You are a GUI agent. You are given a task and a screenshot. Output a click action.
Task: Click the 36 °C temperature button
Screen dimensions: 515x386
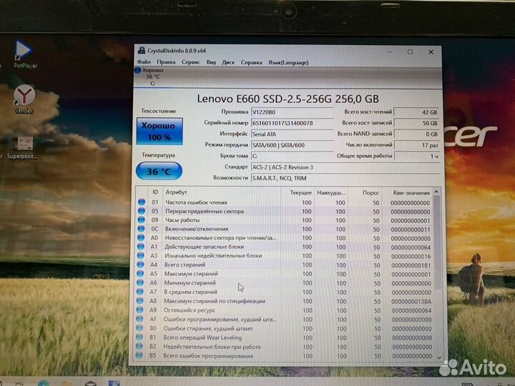(x=159, y=171)
